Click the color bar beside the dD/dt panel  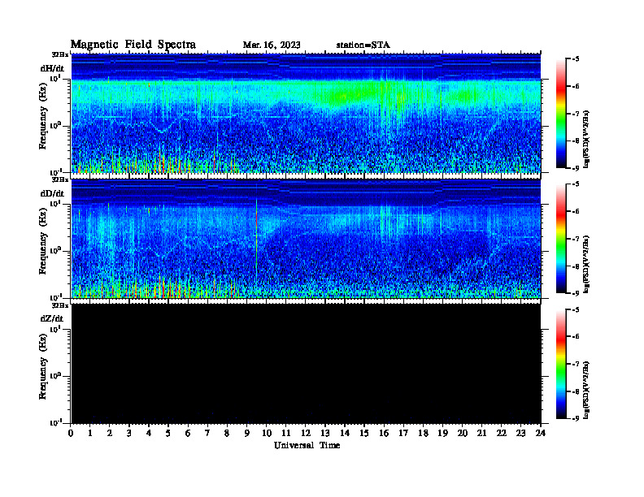point(561,239)
